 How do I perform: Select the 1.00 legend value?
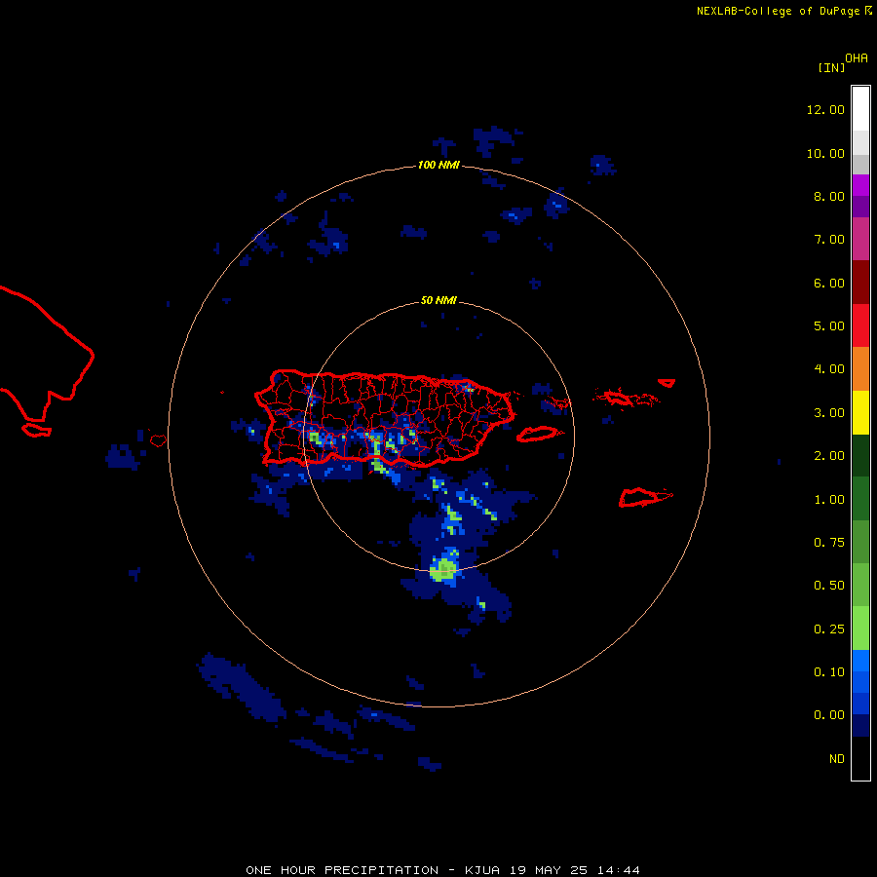[x=829, y=500]
